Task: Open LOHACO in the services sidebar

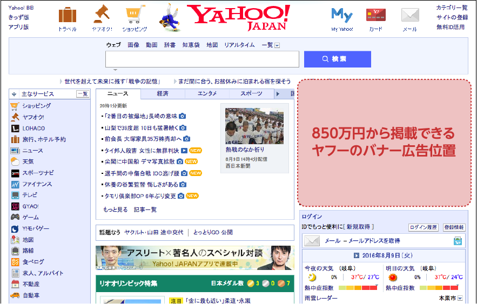Action: coord(33,129)
